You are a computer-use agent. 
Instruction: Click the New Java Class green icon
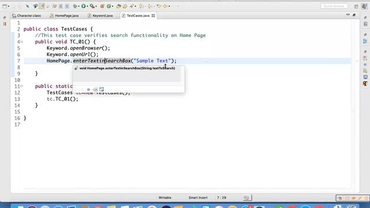tap(109, 6)
